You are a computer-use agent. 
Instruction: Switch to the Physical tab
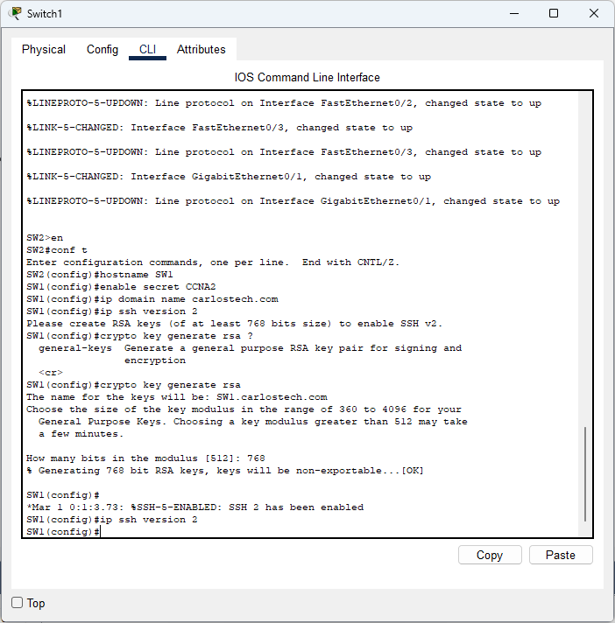(x=44, y=50)
